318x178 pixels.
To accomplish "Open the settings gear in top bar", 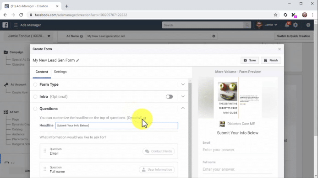I will click(296, 25).
